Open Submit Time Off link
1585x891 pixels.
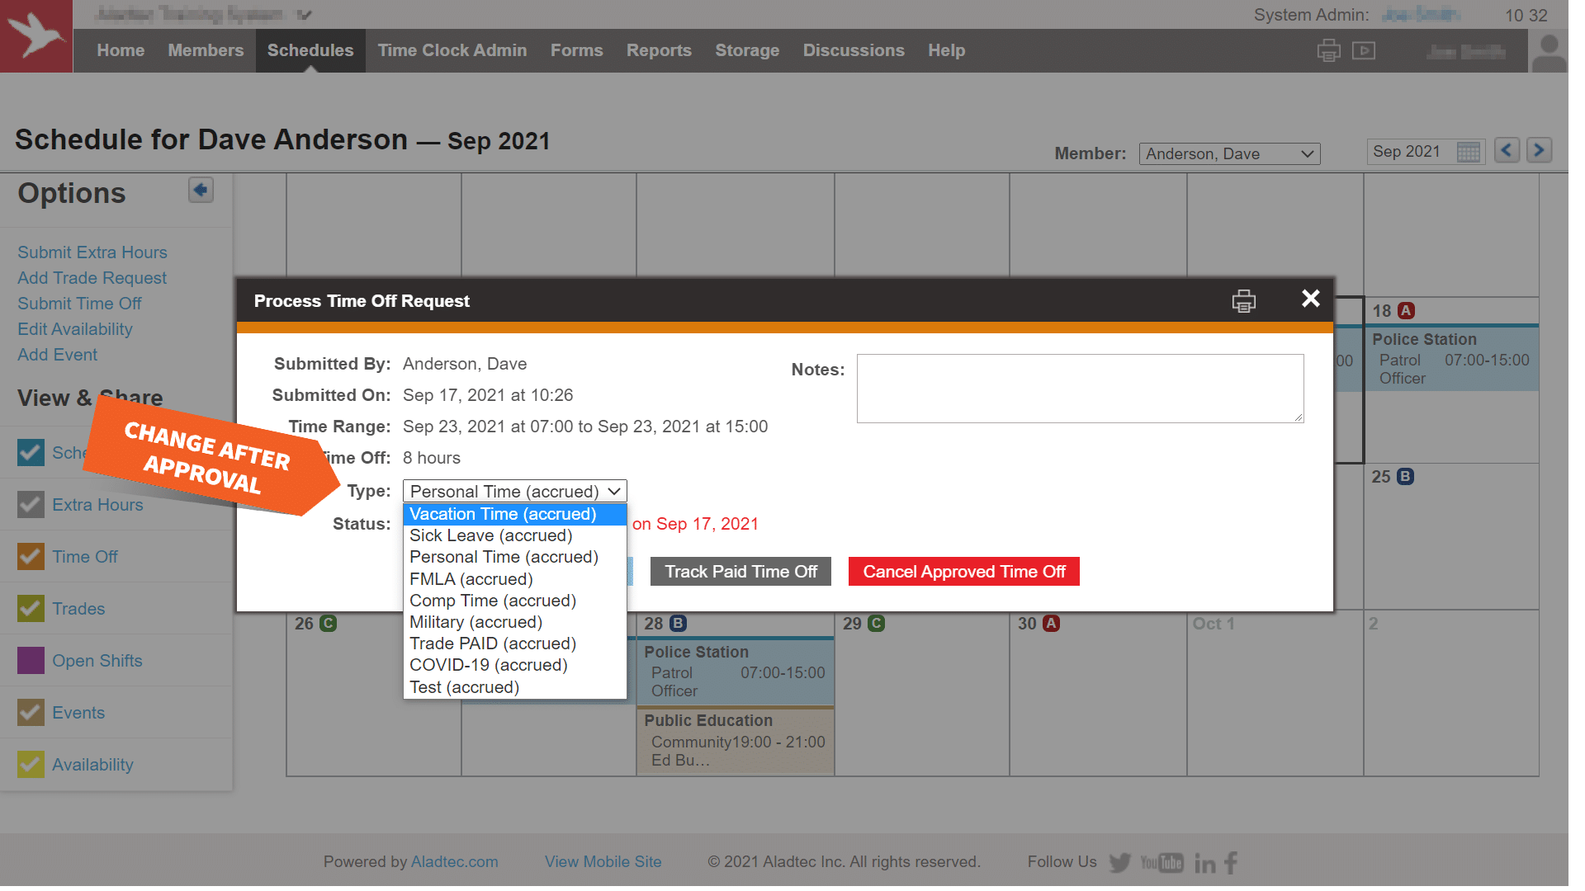tap(79, 304)
